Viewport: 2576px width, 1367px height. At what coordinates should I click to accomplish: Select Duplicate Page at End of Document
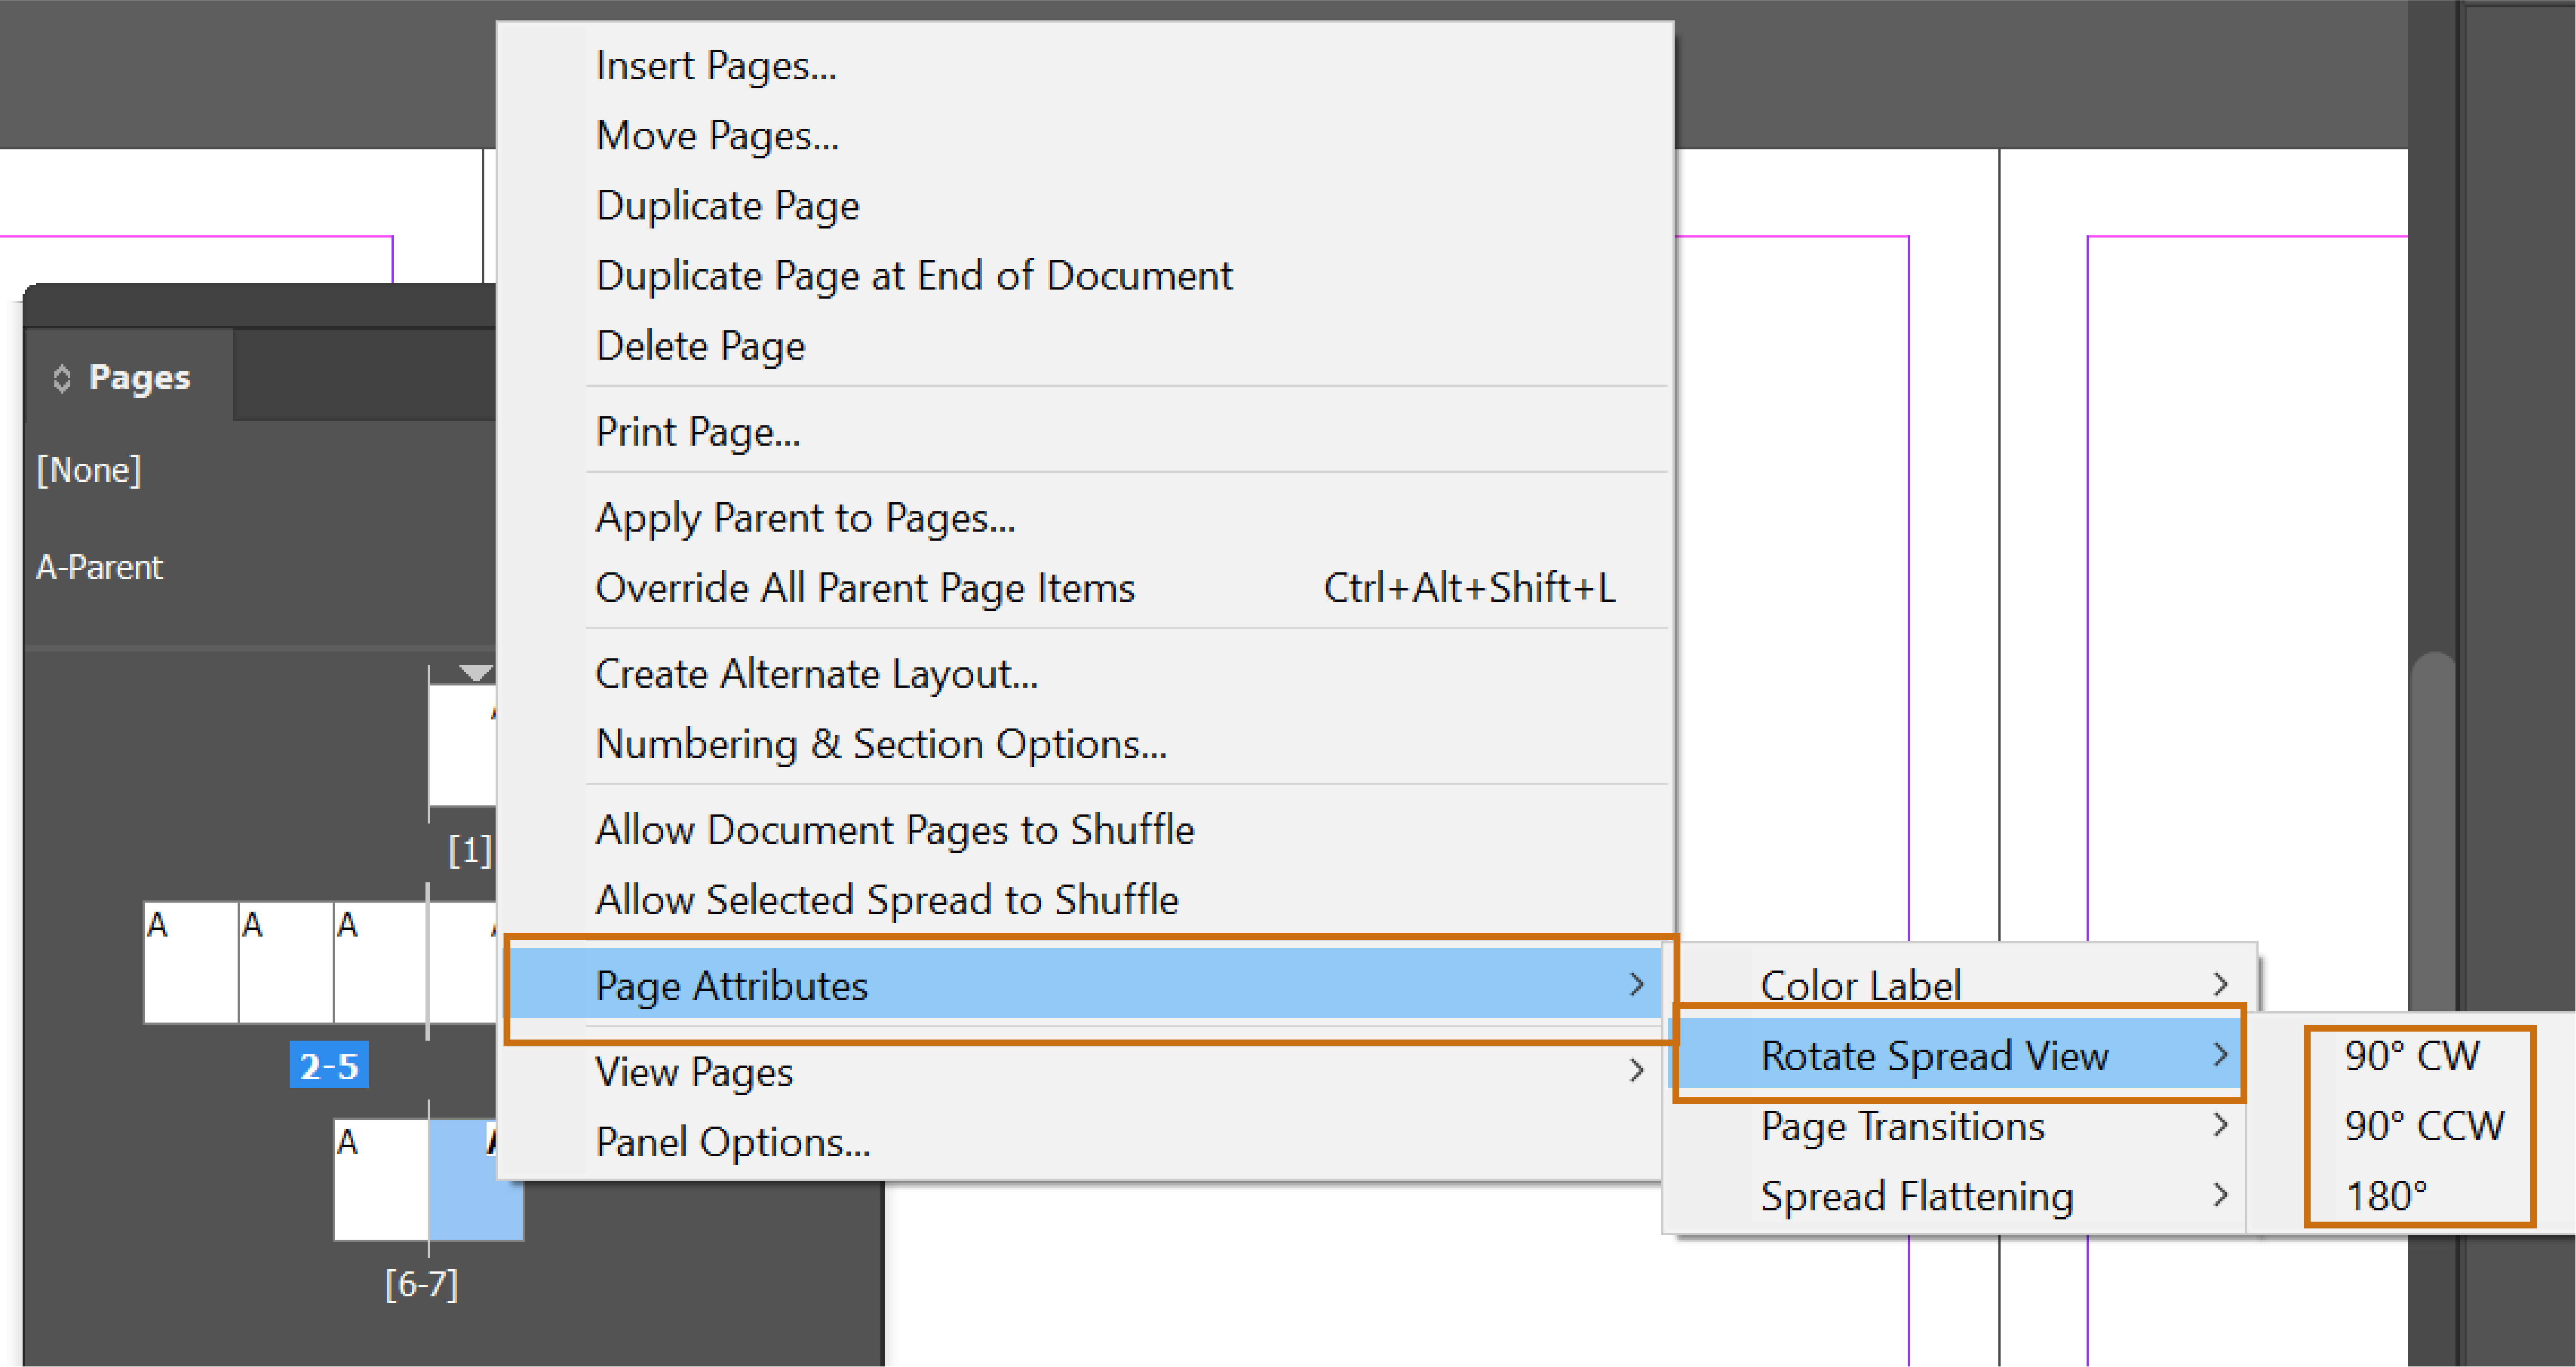pos(913,275)
